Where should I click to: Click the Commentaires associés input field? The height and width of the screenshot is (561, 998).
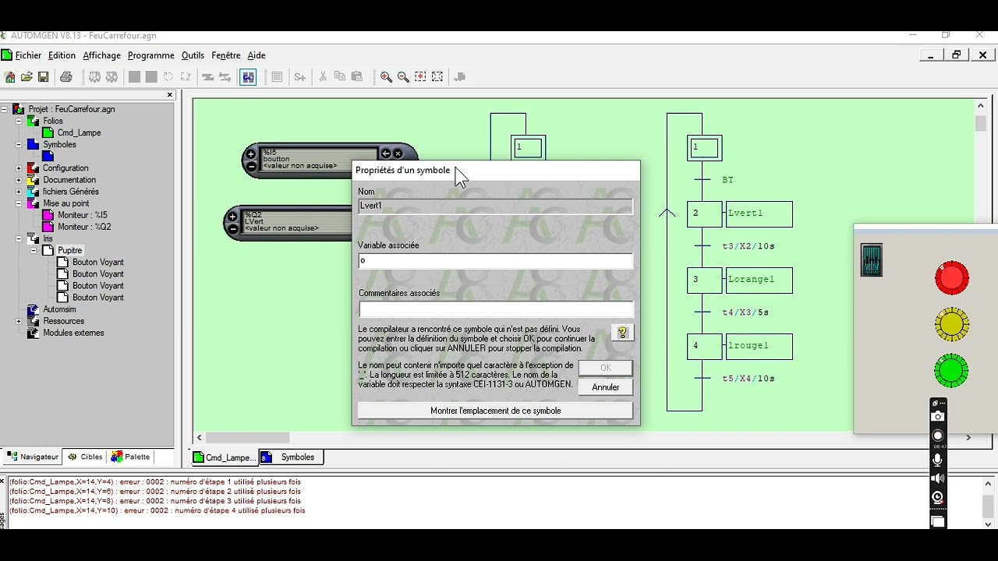[x=495, y=309]
